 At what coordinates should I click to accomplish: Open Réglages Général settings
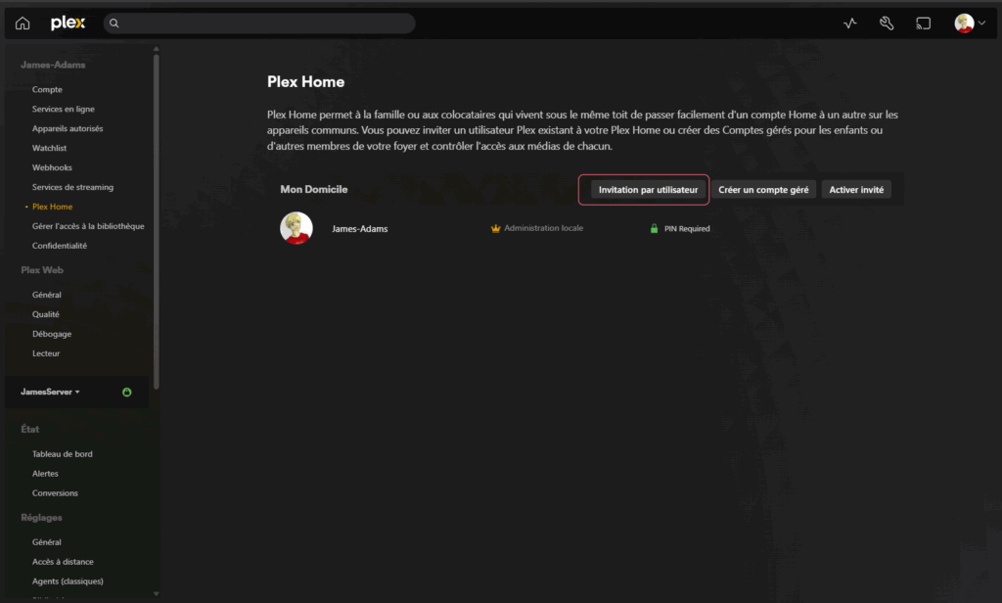coord(47,542)
